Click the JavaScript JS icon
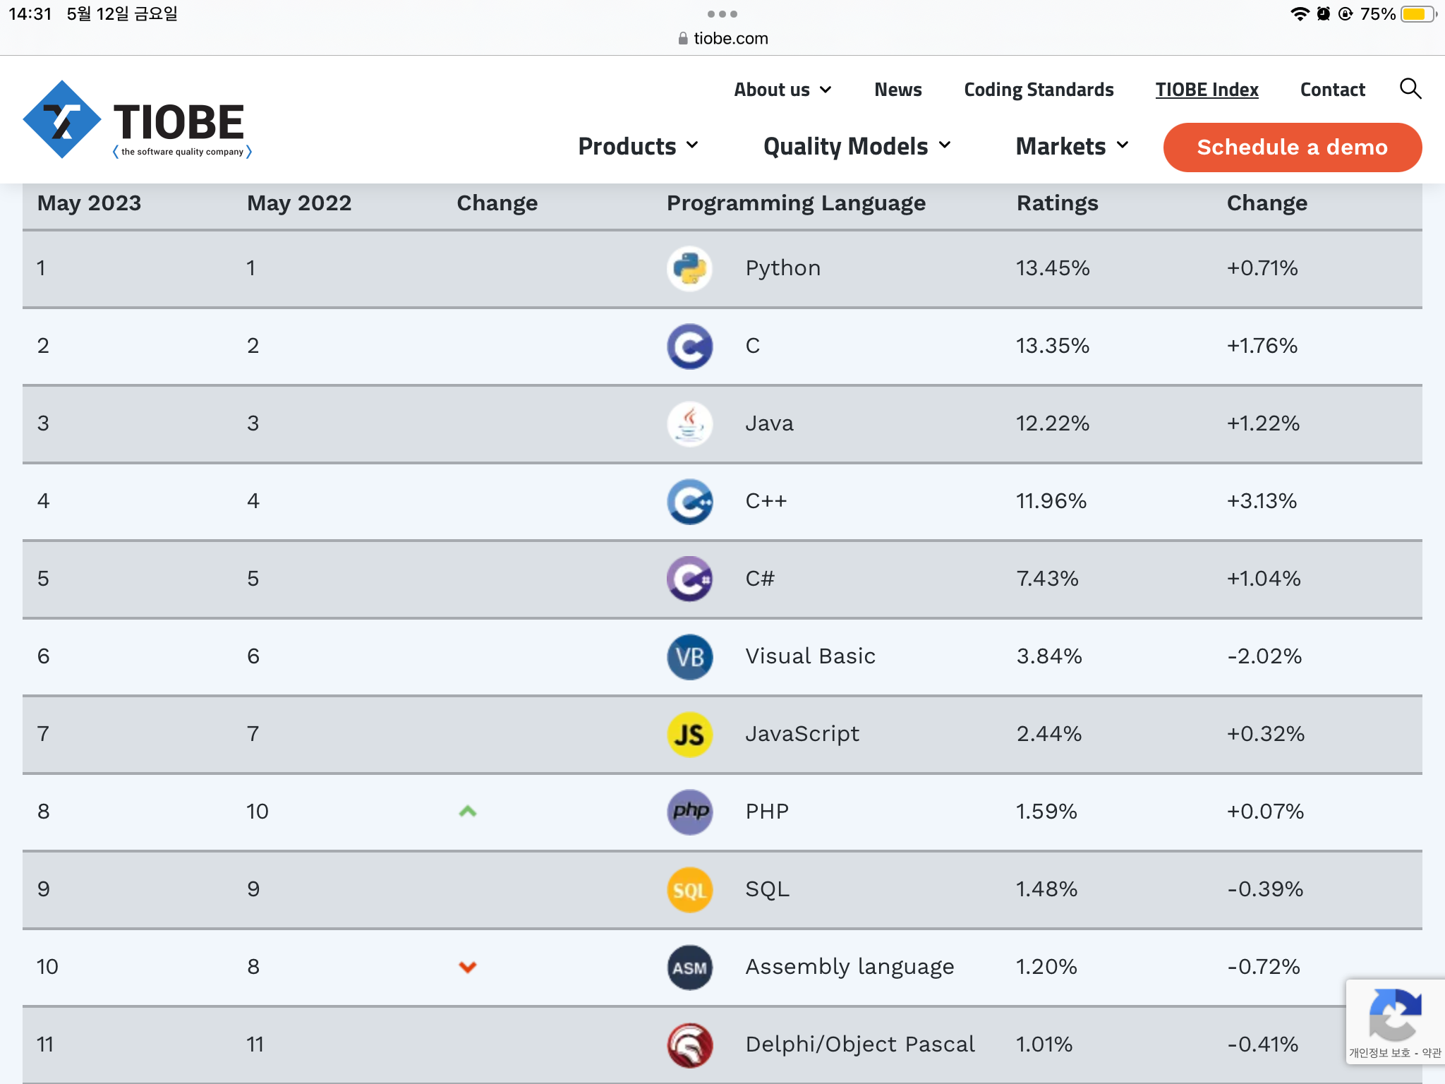The height and width of the screenshot is (1084, 1445). pos(689,734)
